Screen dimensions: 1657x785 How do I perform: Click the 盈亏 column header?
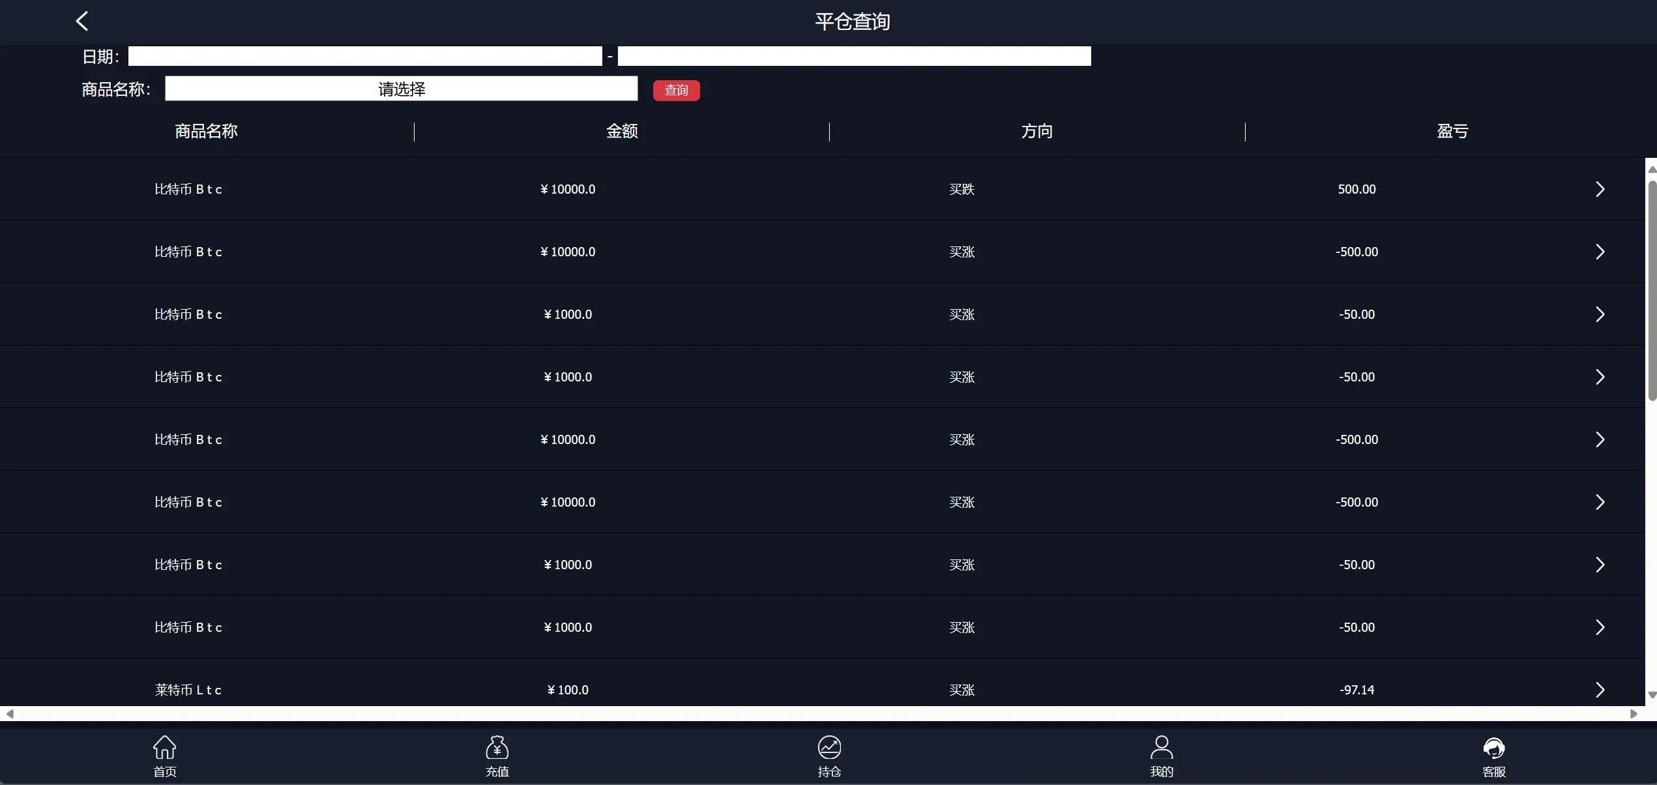tap(1452, 132)
